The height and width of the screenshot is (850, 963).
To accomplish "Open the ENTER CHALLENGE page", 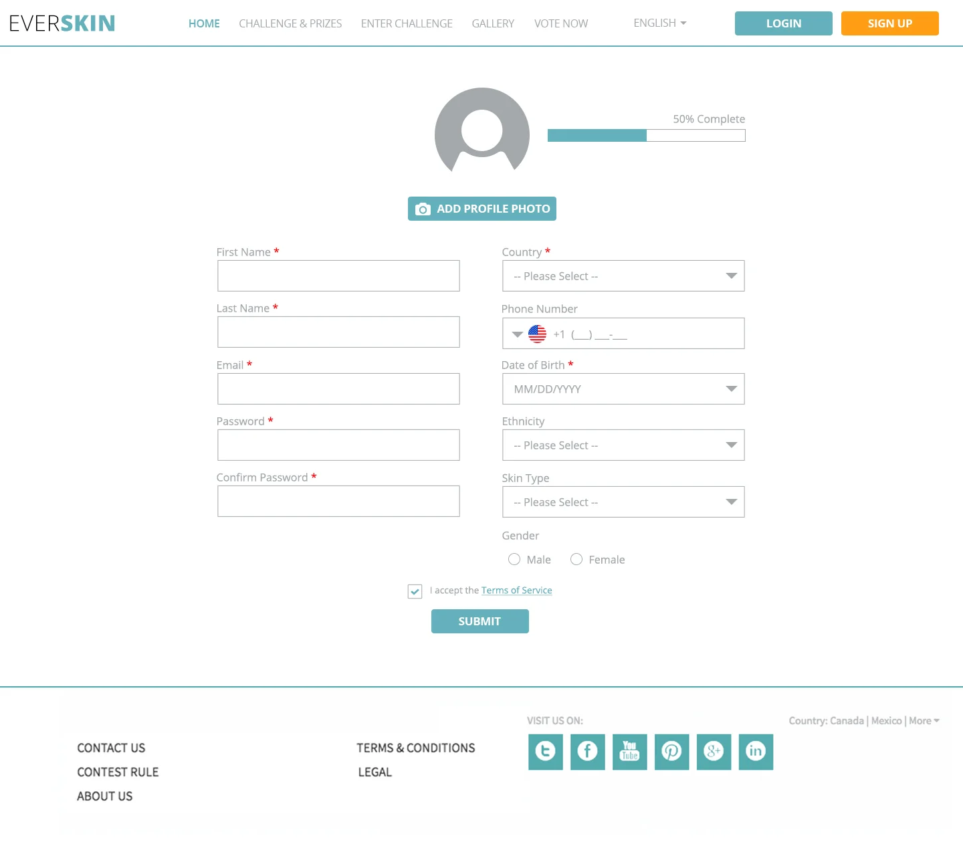I will point(407,23).
